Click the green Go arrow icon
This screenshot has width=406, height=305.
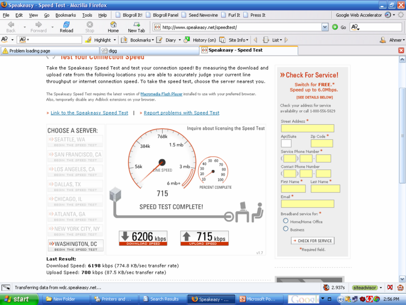(x=335, y=27)
